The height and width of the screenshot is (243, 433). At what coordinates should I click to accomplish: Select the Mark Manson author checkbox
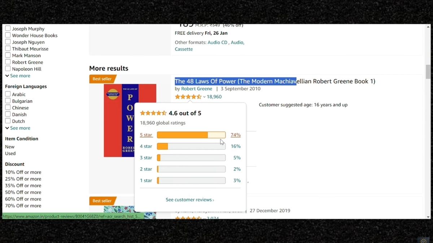click(x=7, y=55)
